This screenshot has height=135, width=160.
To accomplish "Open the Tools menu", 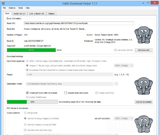I will click(20, 8).
